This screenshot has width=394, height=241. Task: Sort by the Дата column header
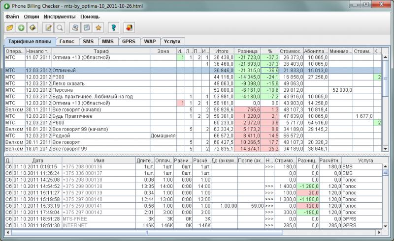coord(37,161)
